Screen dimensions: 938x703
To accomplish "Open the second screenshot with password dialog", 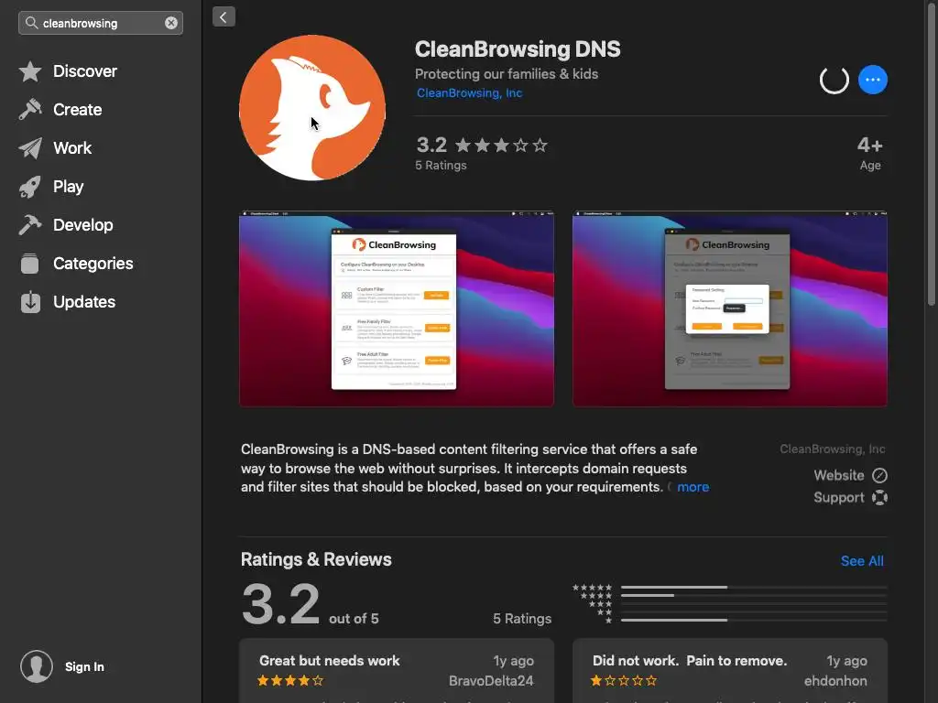I will [730, 309].
